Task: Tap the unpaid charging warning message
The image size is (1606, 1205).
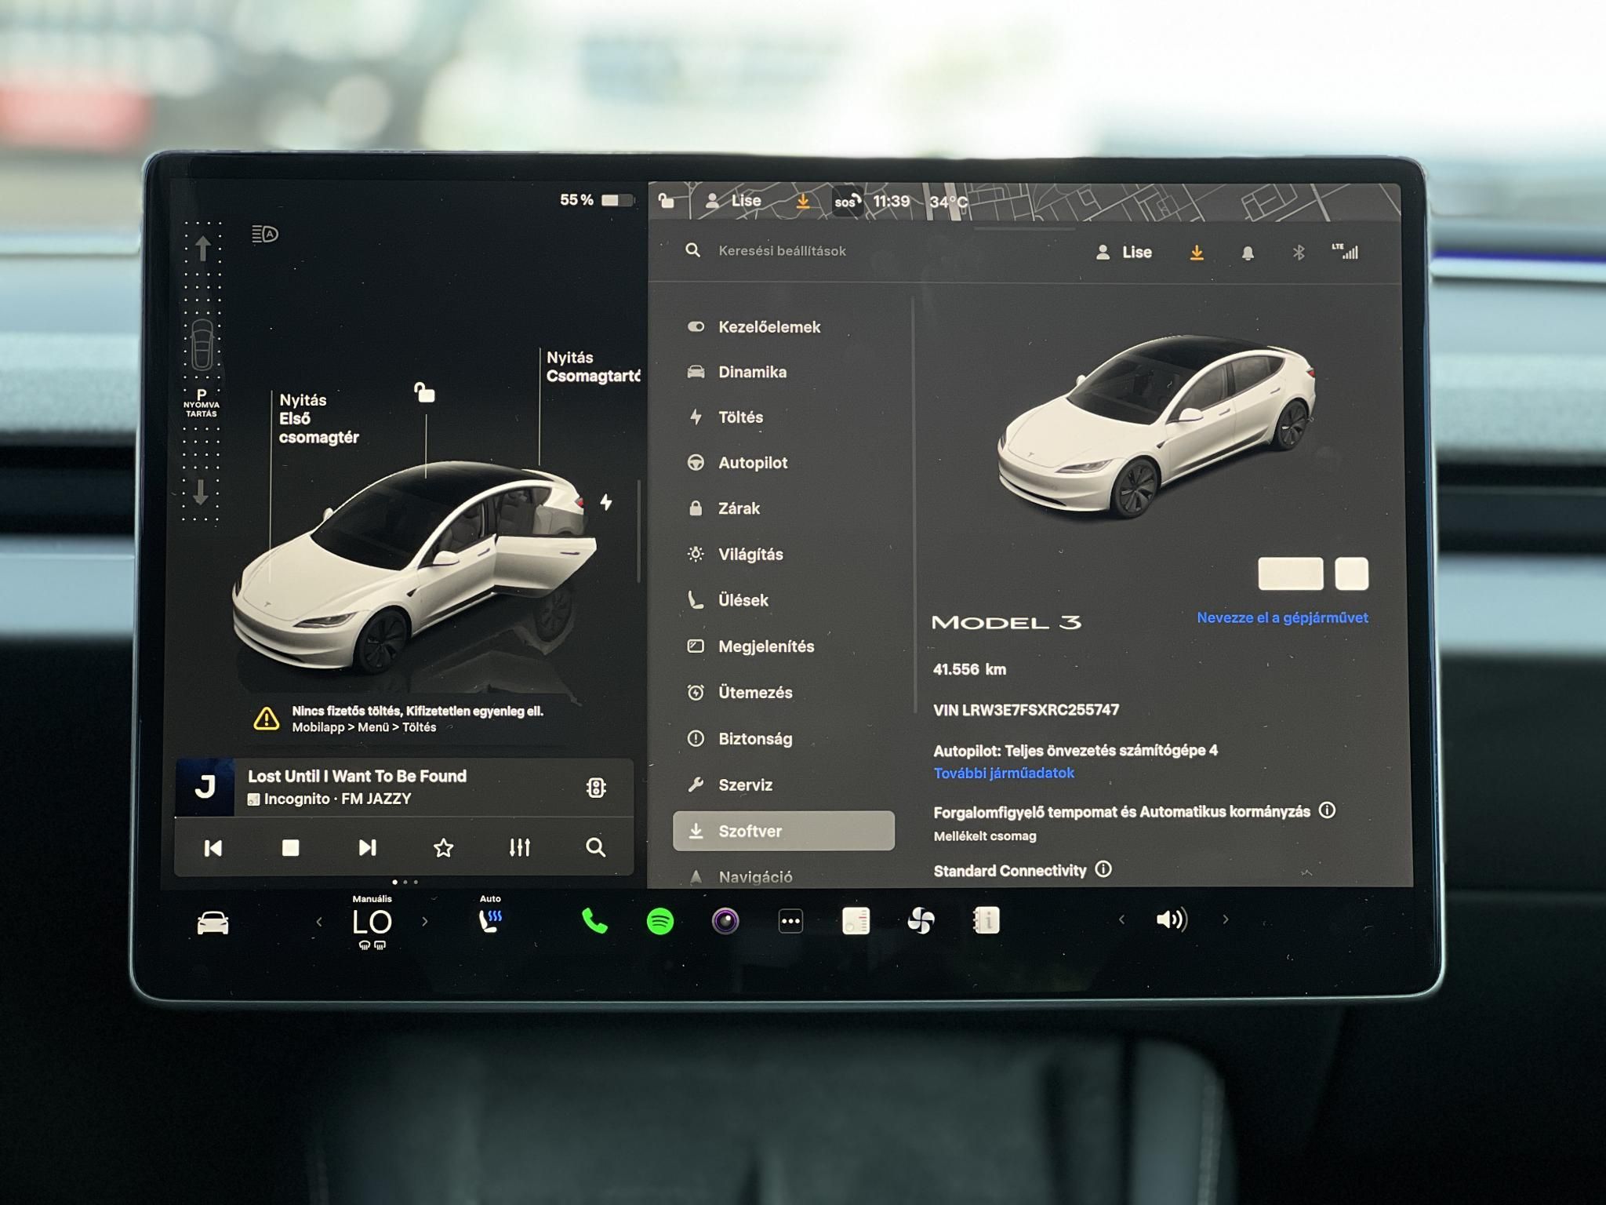Action: pos(400,719)
